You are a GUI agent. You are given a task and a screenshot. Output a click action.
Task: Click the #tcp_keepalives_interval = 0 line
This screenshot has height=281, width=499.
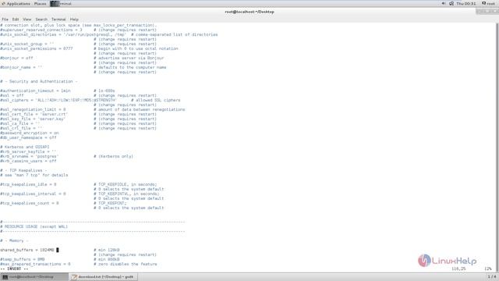point(33,194)
